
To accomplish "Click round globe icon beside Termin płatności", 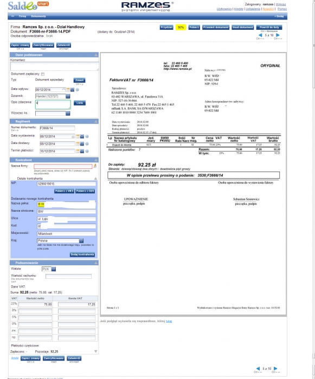I will pyautogui.click(x=87, y=151).
